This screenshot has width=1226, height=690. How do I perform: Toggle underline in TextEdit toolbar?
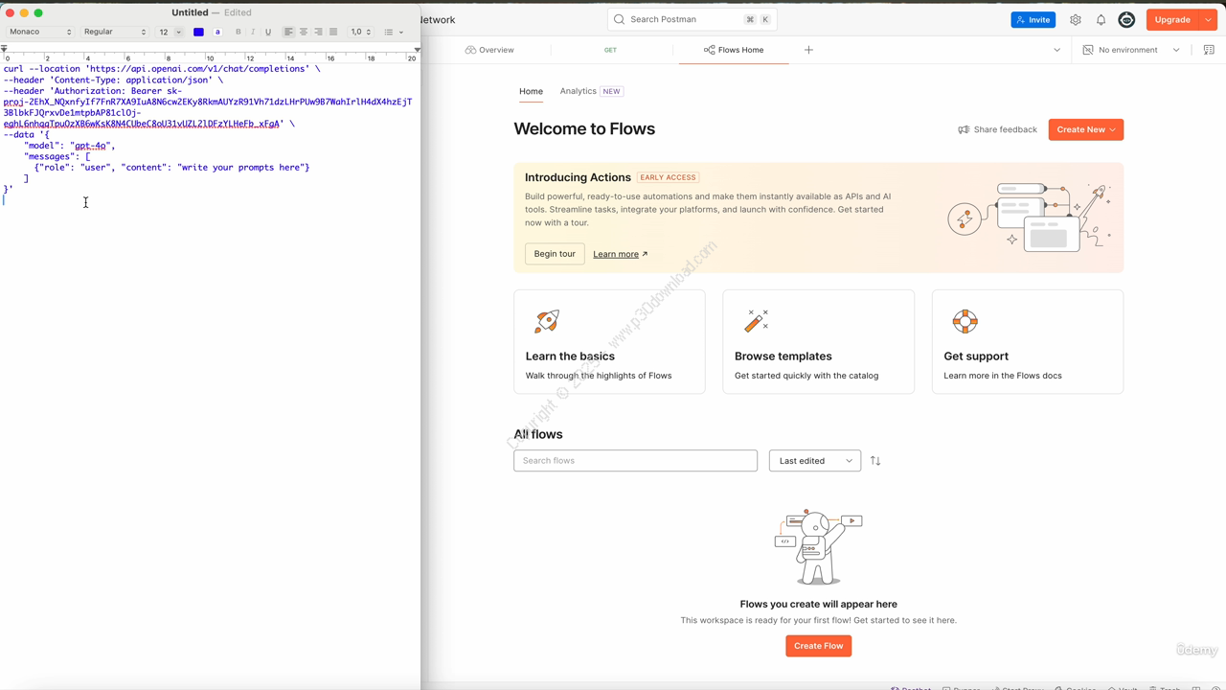pyautogui.click(x=268, y=32)
